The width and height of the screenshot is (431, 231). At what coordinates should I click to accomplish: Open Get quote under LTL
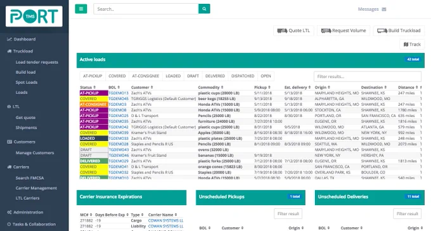(25, 118)
